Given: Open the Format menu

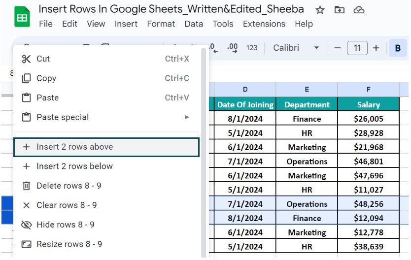Looking at the screenshot, I should 161,24.
